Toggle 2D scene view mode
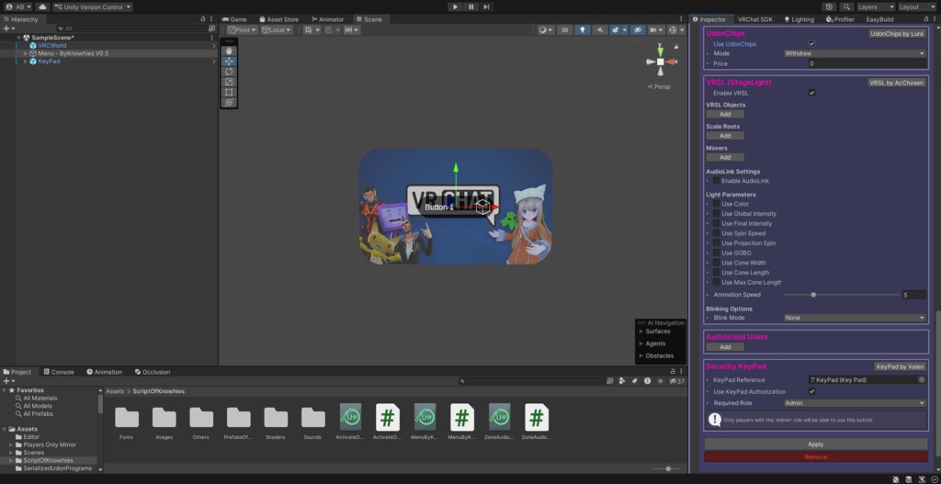This screenshot has height=484, width=941. point(564,29)
